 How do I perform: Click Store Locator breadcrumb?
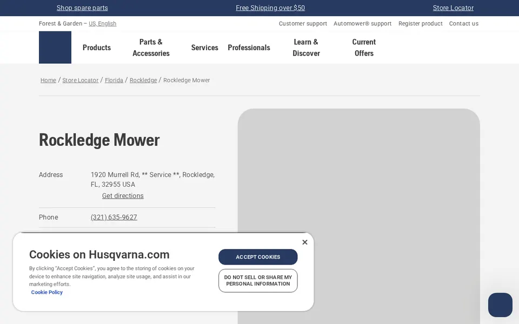pos(81,80)
